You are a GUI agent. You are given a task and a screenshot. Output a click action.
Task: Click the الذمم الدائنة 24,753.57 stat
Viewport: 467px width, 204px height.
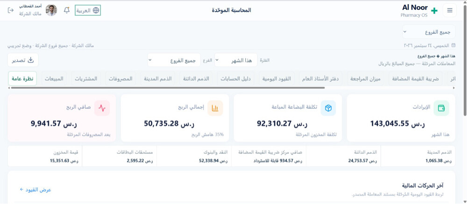click(x=343, y=156)
